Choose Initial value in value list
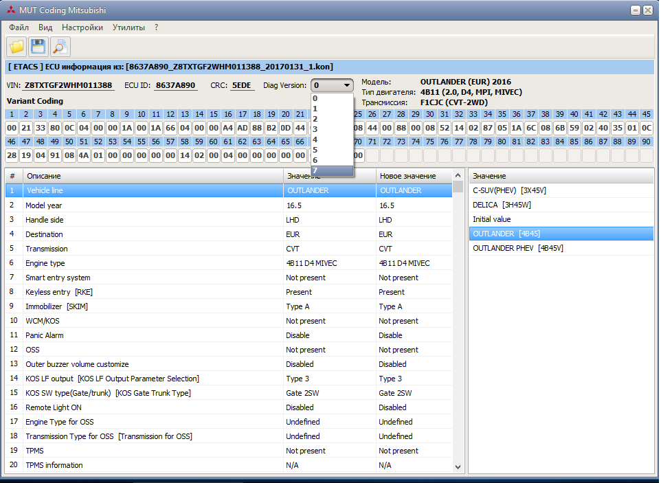Image resolution: width=661 pixels, height=483 pixels. click(561, 219)
